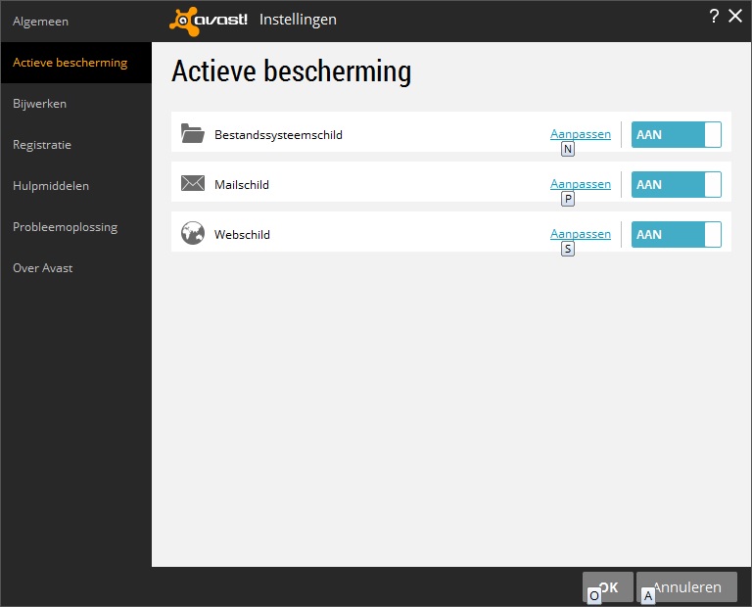This screenshot has width=752, height=607.
Task: Open Aanpassen link for Webschild
Action: [581, 234]
